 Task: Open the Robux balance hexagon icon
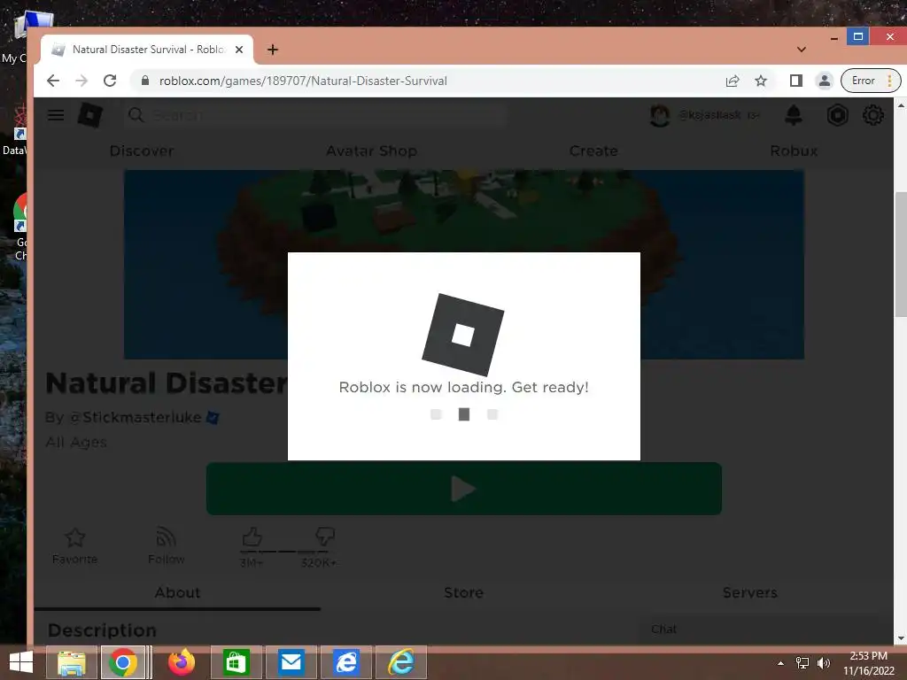coord(837,115)
